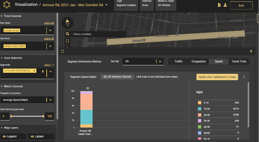Click the magnifier search icon on map
Image resolution: width=259 pixels, height=142 pixels.
coord(67,34)
